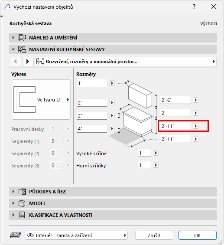Click the Model cube icon
The height and width of the screenshot is (245, 224).
click(x=22, y=203)
